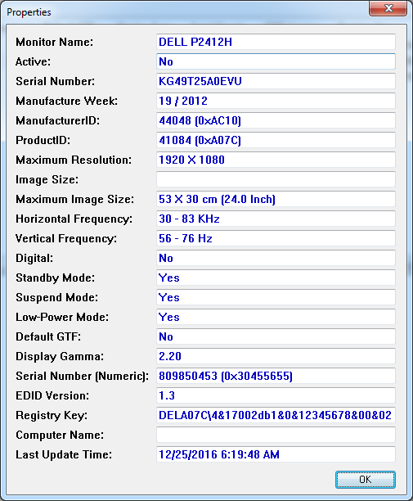Focus the empty Image Size field
The image size is (413, 501).
click(x=276, y=179)
